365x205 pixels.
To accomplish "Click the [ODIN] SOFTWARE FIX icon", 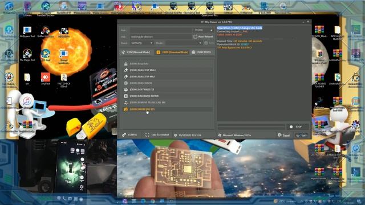I will (x=125, y=89).
